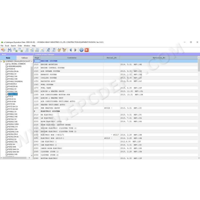This screenshot has width=200, height=200.
Task: Click the enlarge font A icon
Action: point(48,50)
